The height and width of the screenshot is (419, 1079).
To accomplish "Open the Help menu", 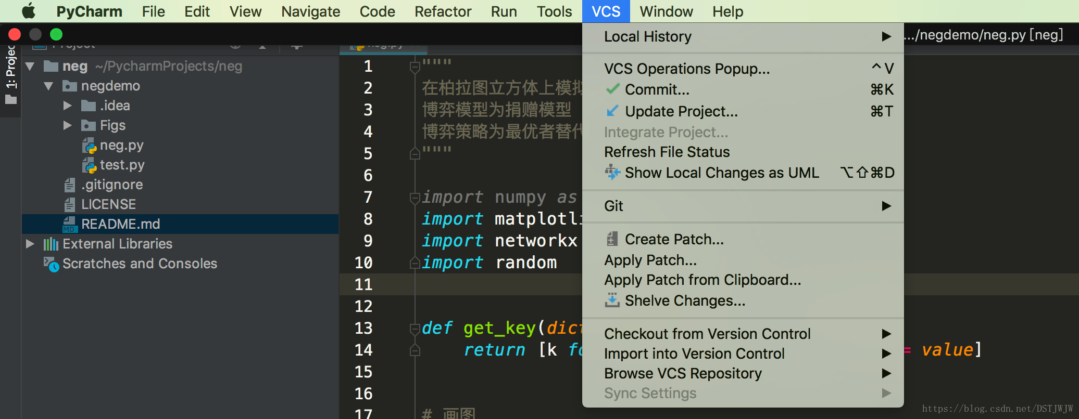I will tap(727, 11).
